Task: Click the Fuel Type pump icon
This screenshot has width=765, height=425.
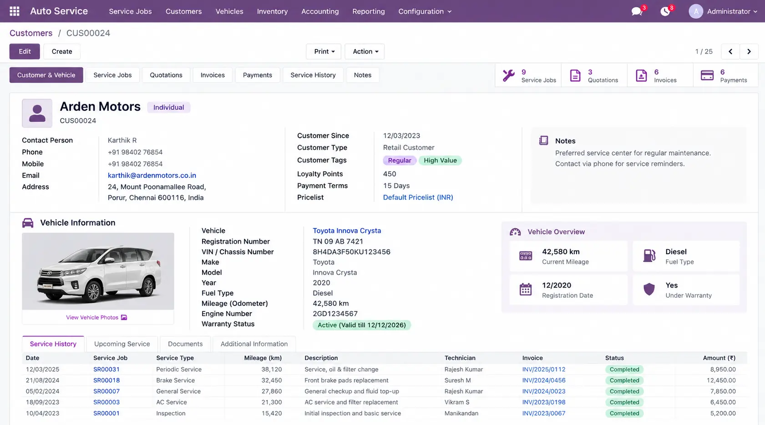Action: [649, 256]
